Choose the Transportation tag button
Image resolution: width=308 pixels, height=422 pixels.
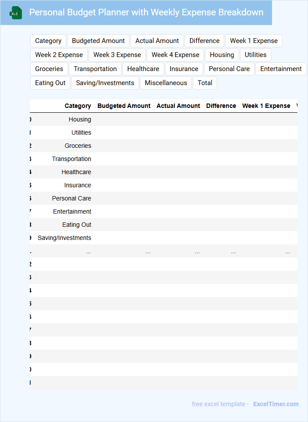[x=95, y=69]
